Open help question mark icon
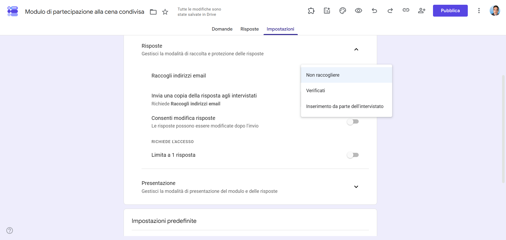Viewport: 506px width, 240px height. click(10, 231)
